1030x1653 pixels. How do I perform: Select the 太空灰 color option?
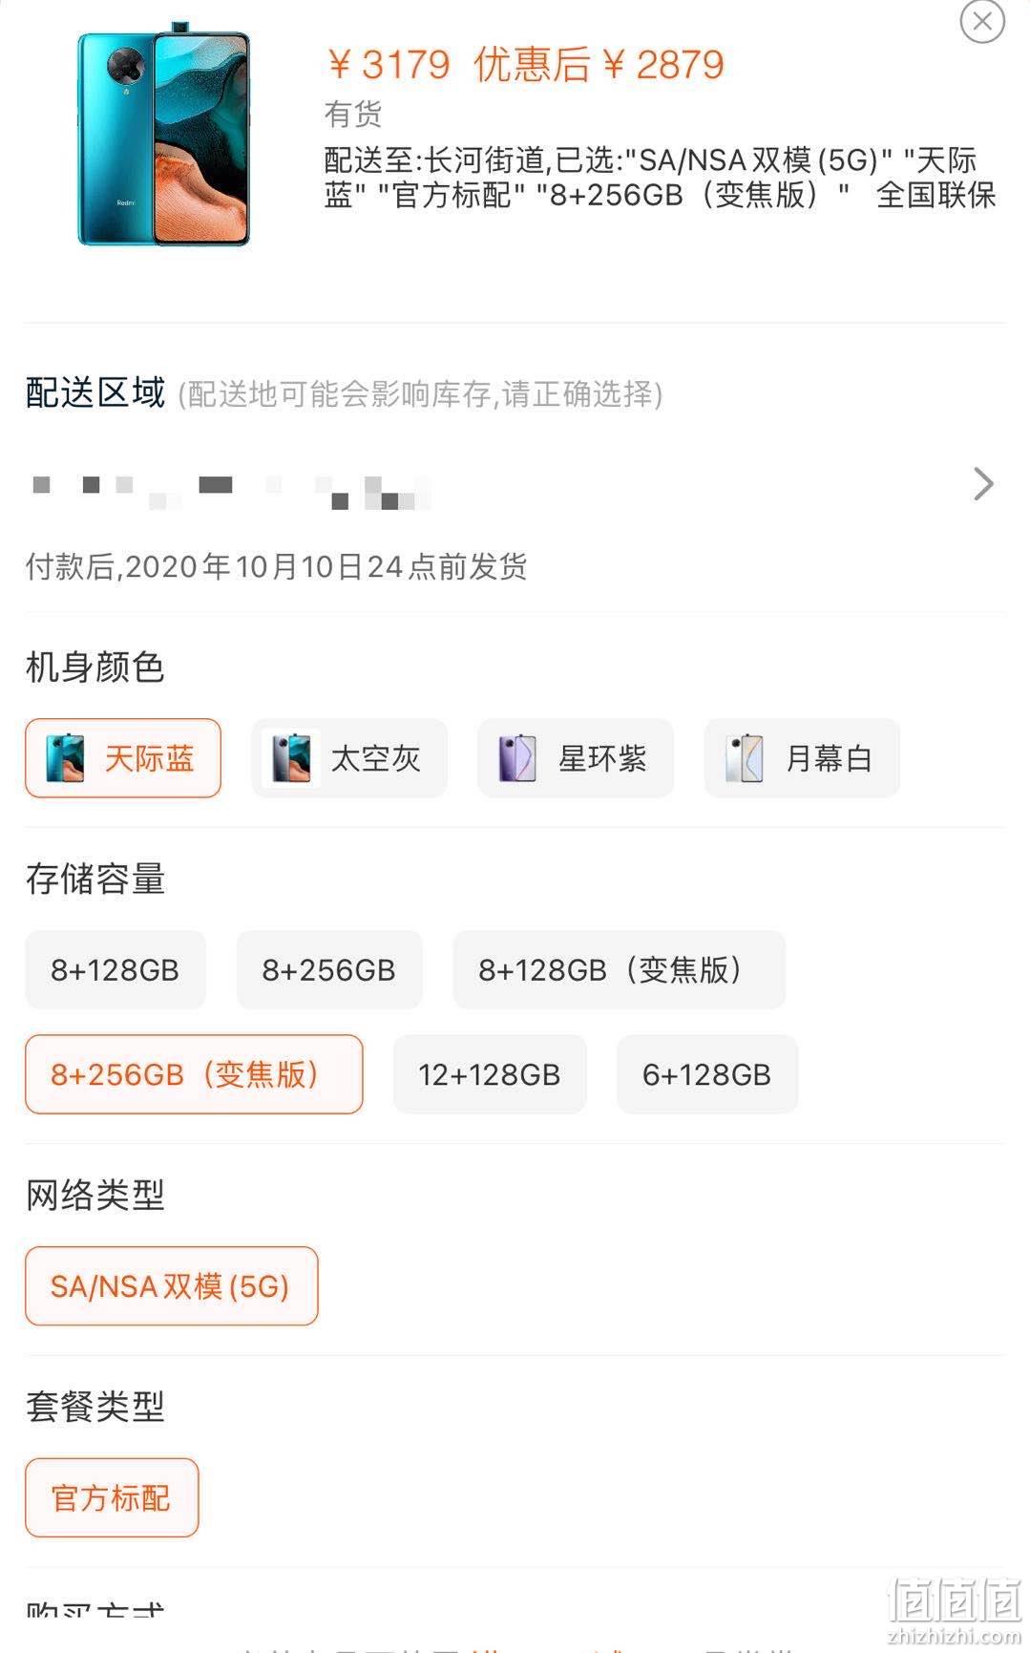point(349,758)
